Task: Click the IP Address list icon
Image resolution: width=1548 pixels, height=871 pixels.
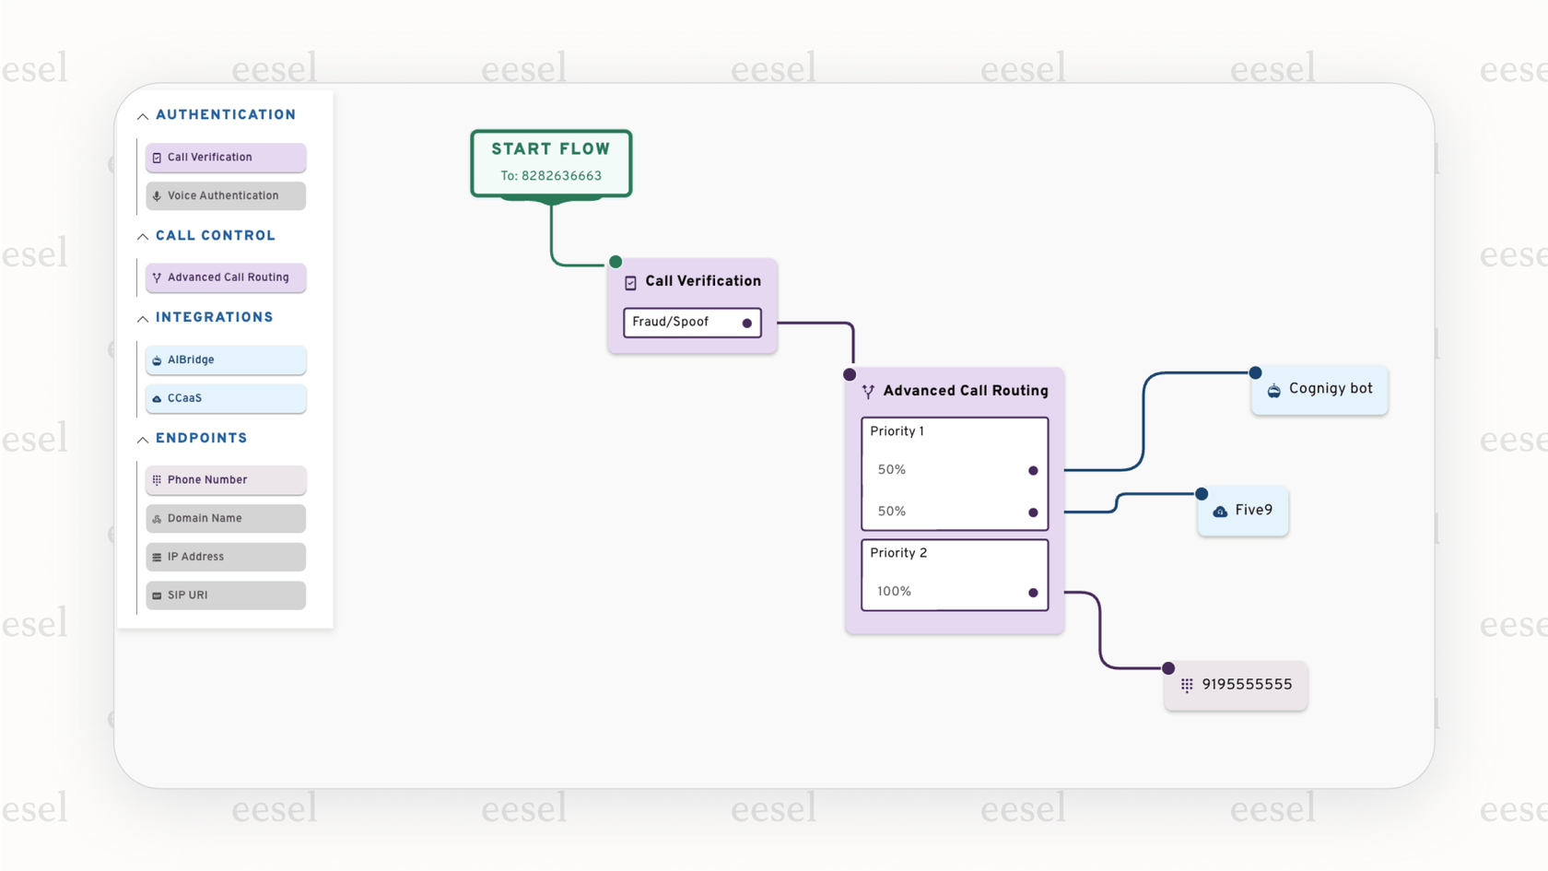Action: pyautogui.click(x=157, y=557)
